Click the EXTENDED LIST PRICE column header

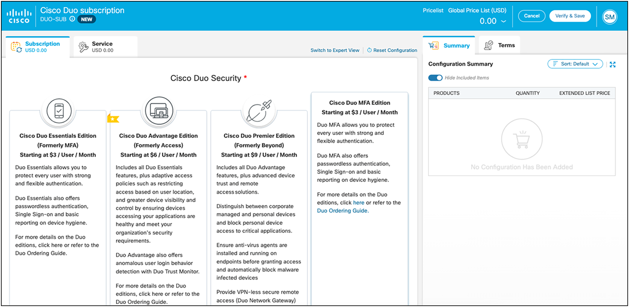pos(585,93)
